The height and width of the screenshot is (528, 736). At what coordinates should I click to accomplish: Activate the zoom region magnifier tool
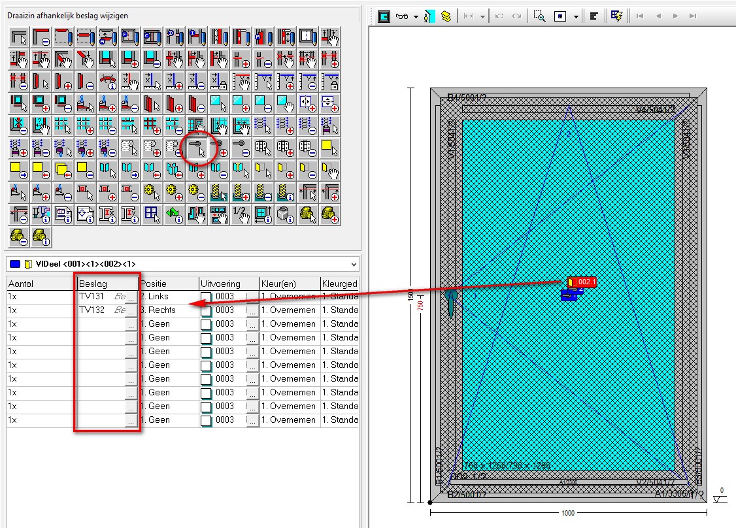pyautogui.click(x=539, y=16)
